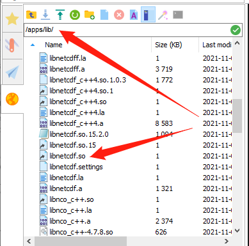This screenshot has width=249, height=246.
Task: Sort files by Name column header
Action: 54,45
